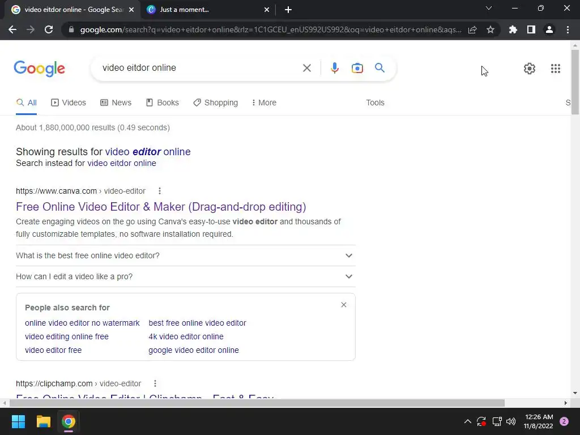Submit search with the magnifier icon

click(379, 68)
